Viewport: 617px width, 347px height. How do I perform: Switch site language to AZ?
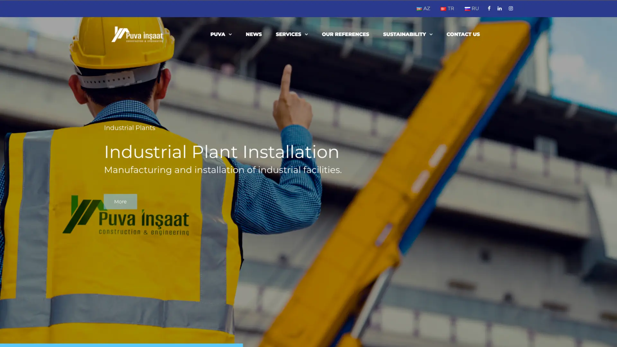[x=427, y=9]
